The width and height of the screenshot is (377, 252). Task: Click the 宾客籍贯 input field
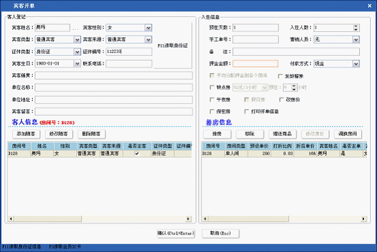tap(114, 75)
